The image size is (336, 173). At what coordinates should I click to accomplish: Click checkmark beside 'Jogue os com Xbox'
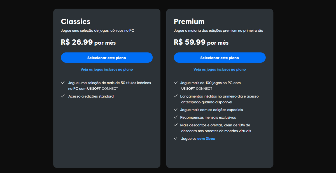(176, 138)
